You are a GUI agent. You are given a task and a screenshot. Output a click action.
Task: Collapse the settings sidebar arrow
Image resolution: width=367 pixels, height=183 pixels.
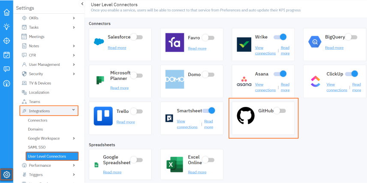click(82, 4)
